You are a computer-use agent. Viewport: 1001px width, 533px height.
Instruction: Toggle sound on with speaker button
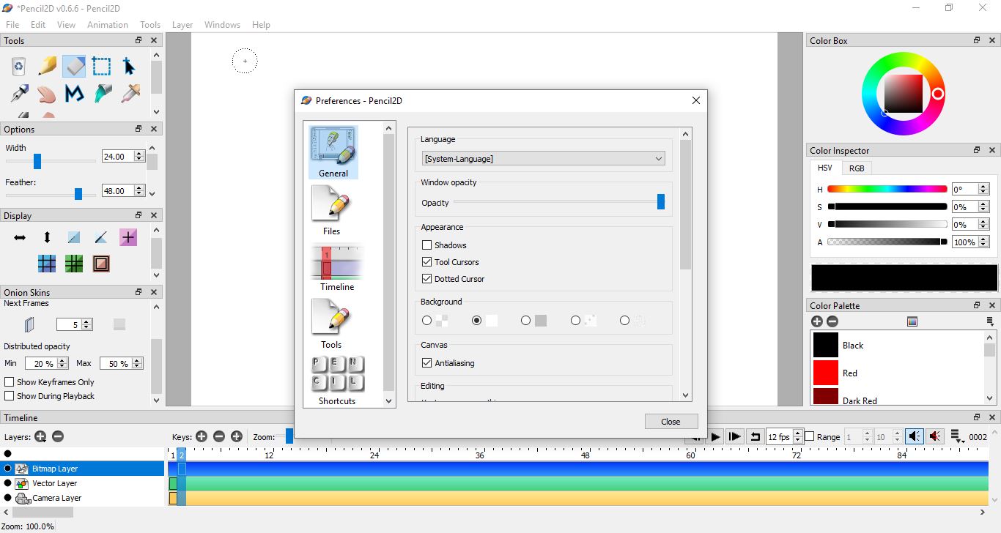[x=915, y=436]
